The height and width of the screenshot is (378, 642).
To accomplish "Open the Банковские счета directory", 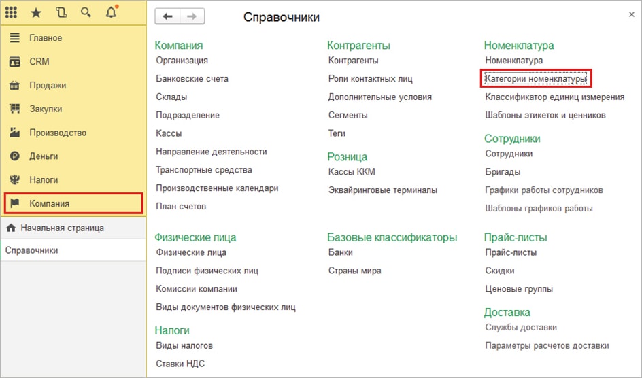I will coord(192,79).
